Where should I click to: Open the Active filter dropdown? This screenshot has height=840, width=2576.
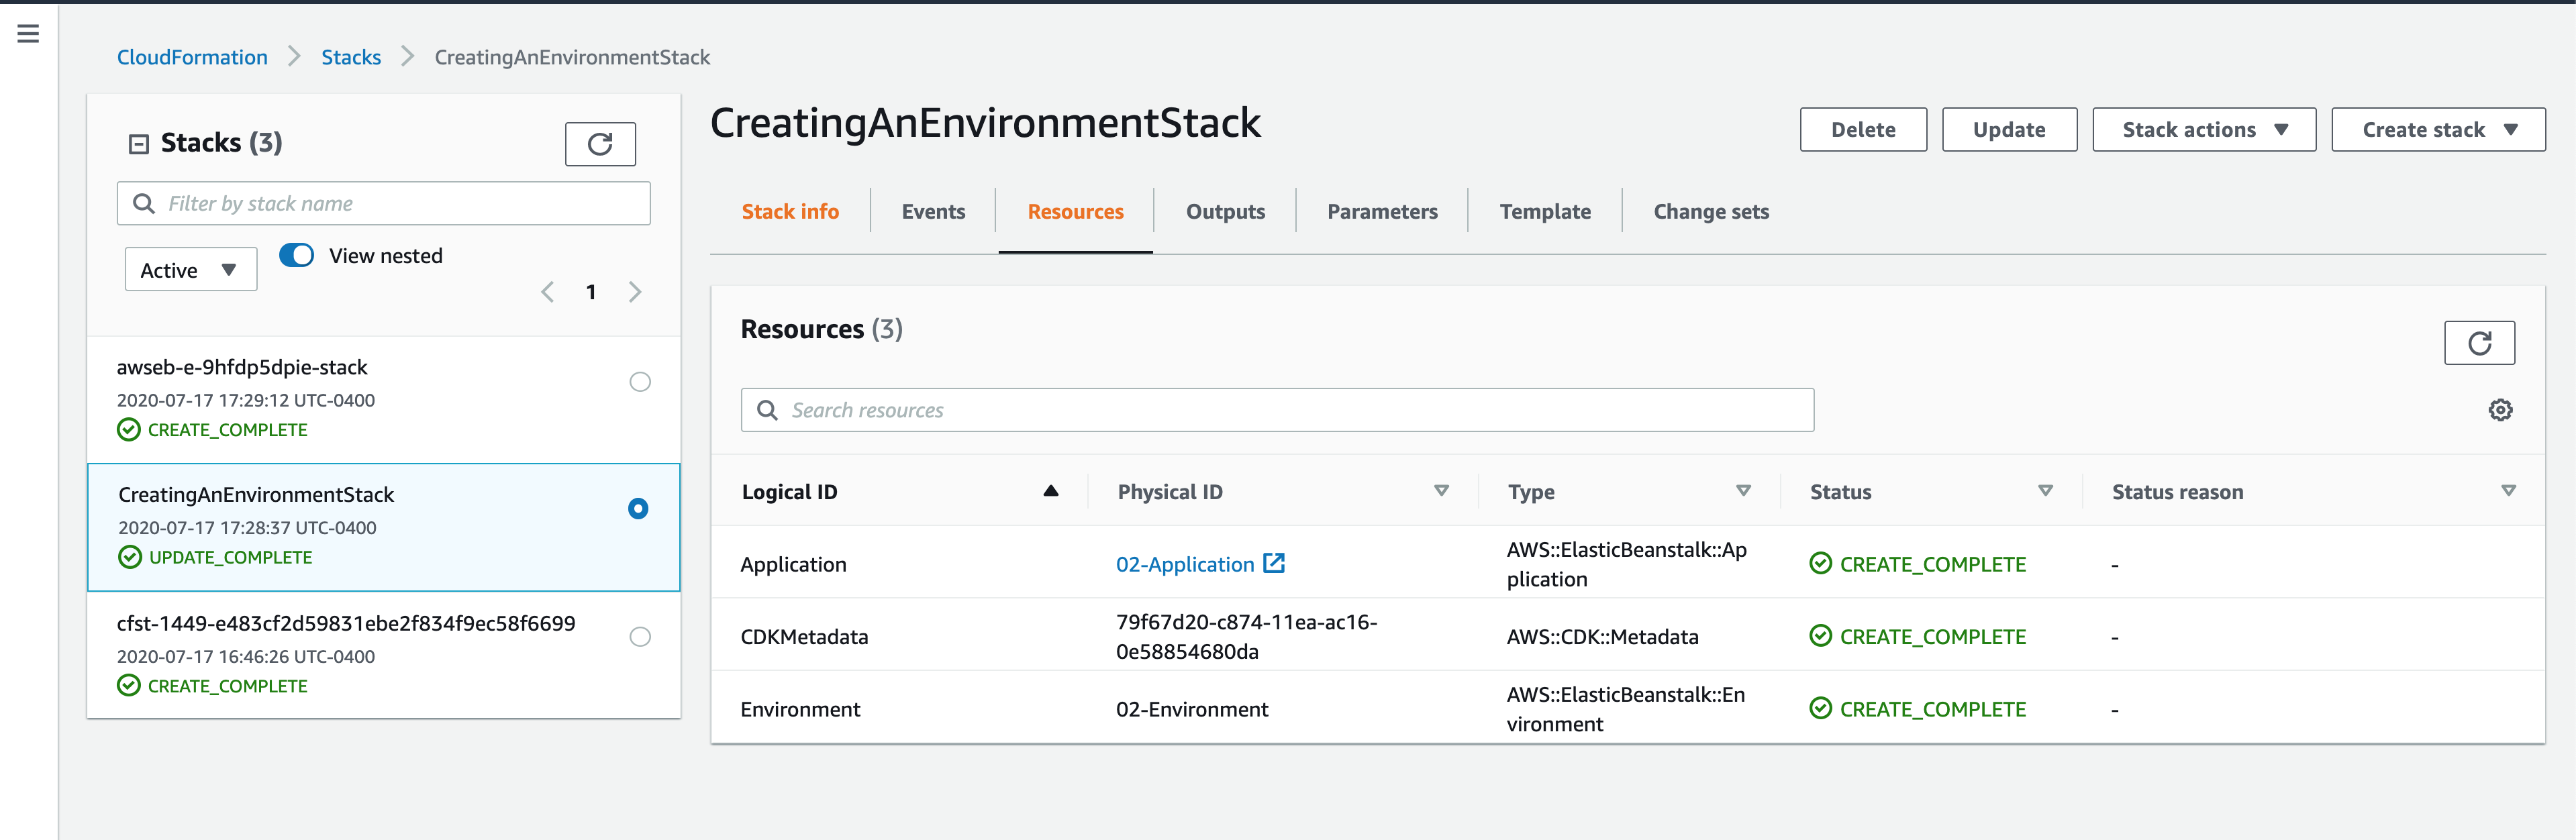190,270
